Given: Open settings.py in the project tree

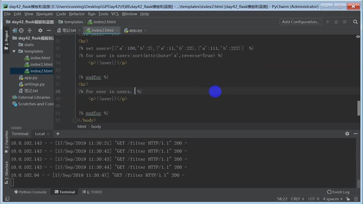Looking at the screenshot, I should [34, 84].
